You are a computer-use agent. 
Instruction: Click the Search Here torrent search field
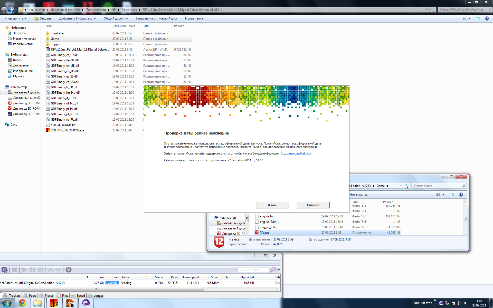click(253, 270)
